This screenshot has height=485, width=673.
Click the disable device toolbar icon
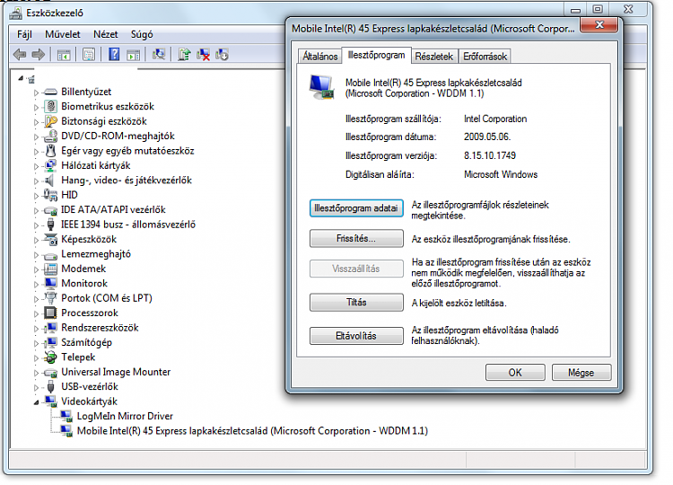tap(222, 55)
